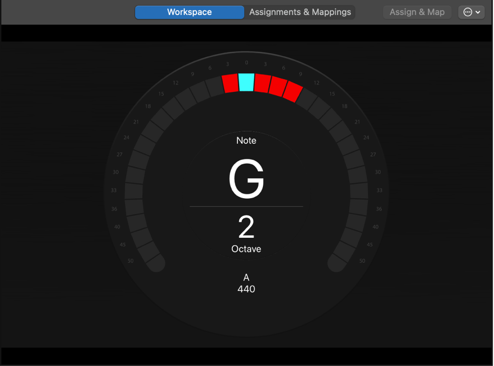The image size is (494, 366).
Task: Click the Octave label below the number 2
Action: pyautogui.click(x=246, y=249)
